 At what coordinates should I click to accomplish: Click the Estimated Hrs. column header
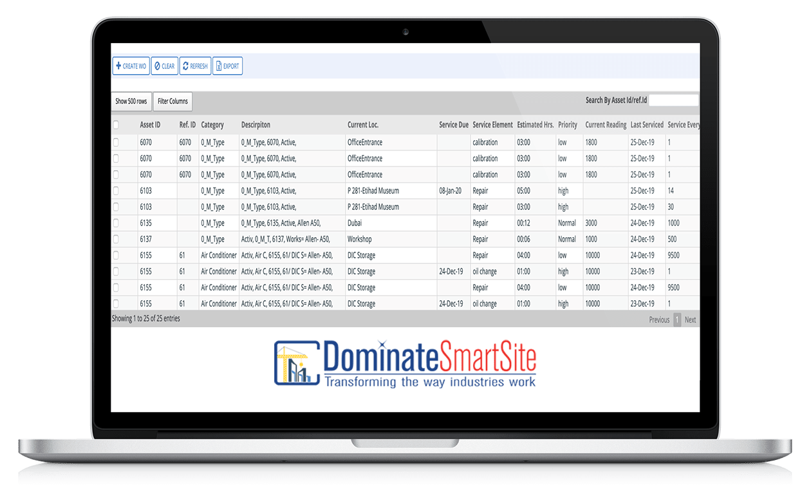click(536, 125)
